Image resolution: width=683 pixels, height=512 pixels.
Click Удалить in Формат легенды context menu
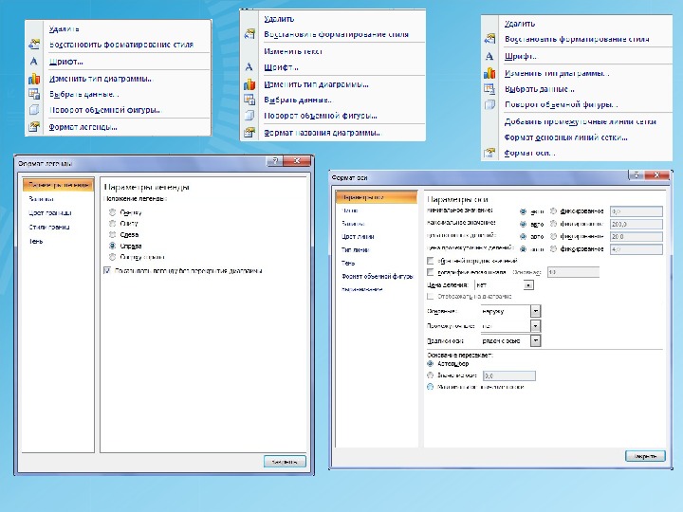65,28
